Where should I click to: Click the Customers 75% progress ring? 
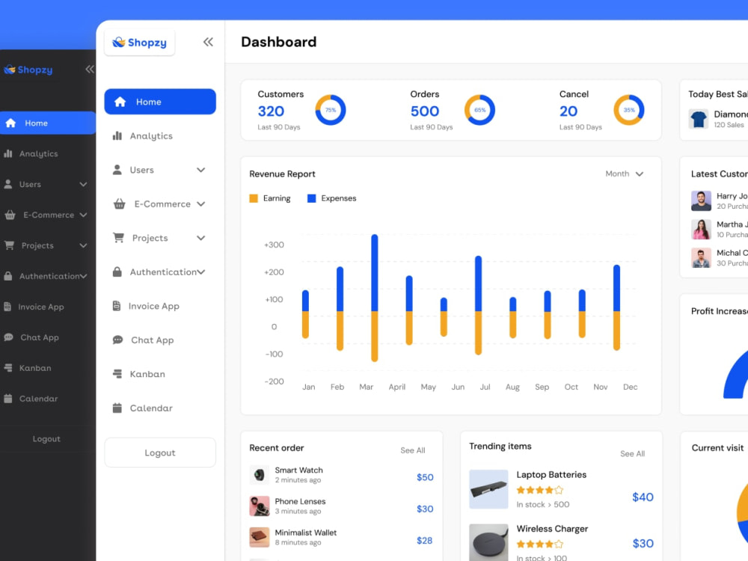tap(331, 110)
